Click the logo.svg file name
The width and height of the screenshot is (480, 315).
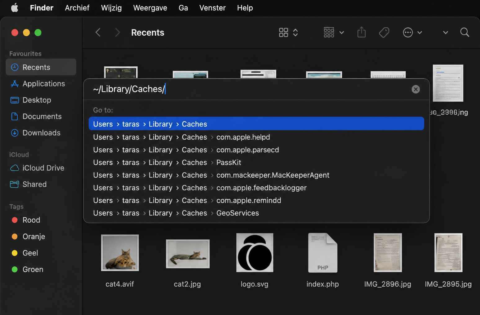pos(255,284)
